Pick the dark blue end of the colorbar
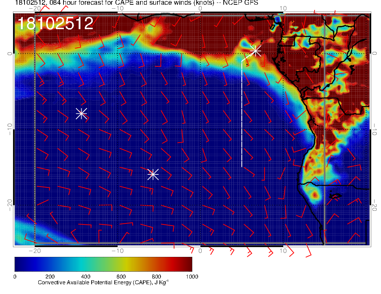This screenshot has width=381, height=294. point(19,264)
